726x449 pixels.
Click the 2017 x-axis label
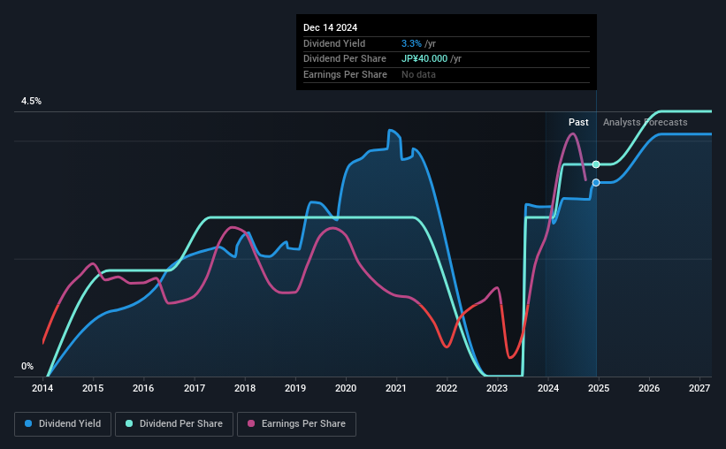[x=194, y=388]
